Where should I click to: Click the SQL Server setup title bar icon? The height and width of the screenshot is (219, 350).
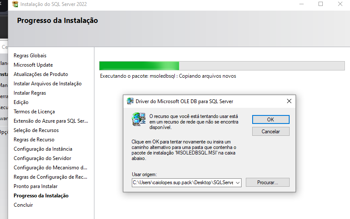(15, 4)
